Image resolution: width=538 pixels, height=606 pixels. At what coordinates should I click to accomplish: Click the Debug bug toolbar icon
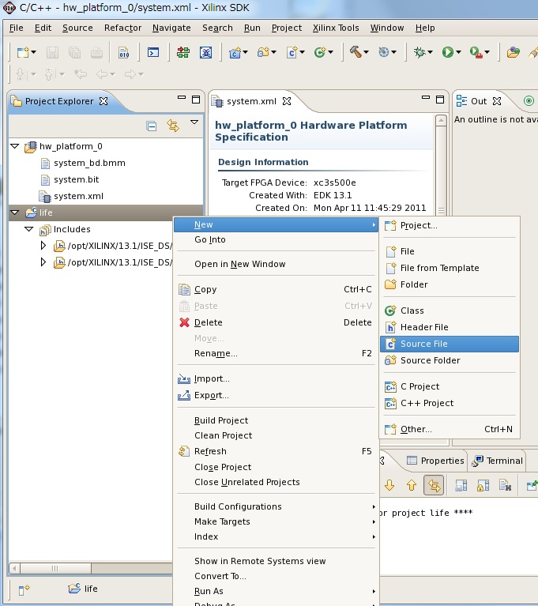tap(419, 52)
